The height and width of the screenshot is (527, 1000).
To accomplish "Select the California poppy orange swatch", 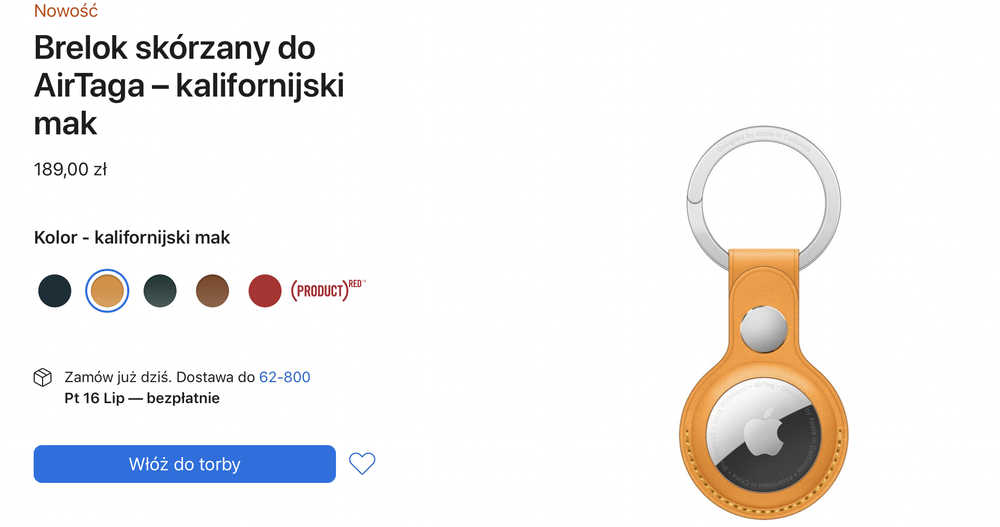I will (x=107, y=291).
